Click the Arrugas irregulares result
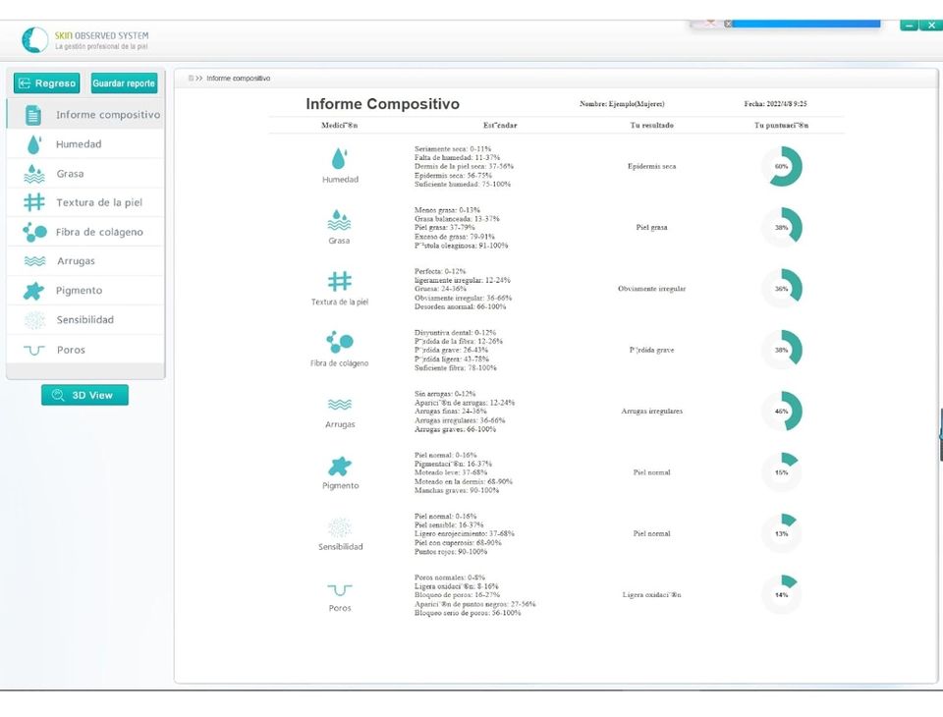 [651, 412]
